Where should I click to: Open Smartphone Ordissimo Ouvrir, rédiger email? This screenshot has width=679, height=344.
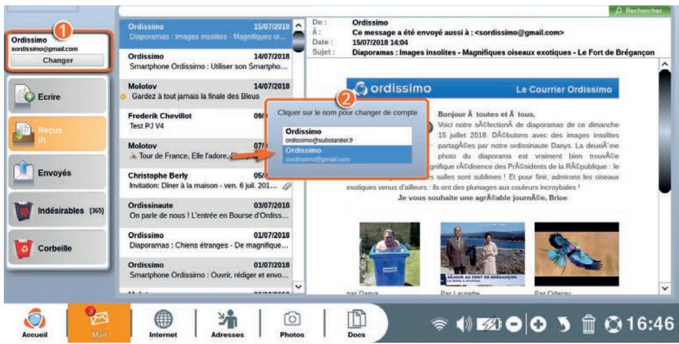tap(206, 271)
